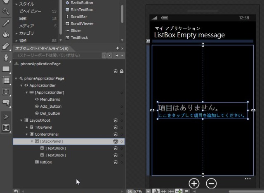Open the メディア assets category
The image size is (264, 193).
[x=26, y=26]
